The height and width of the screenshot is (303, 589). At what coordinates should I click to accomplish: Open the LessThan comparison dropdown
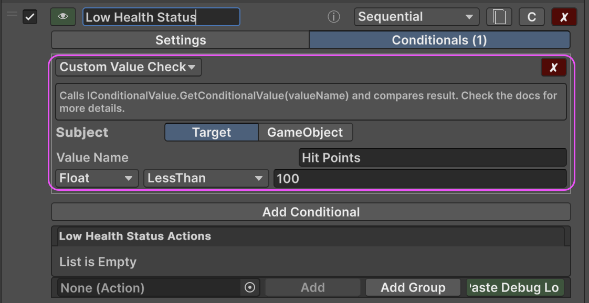pos(206,178)
